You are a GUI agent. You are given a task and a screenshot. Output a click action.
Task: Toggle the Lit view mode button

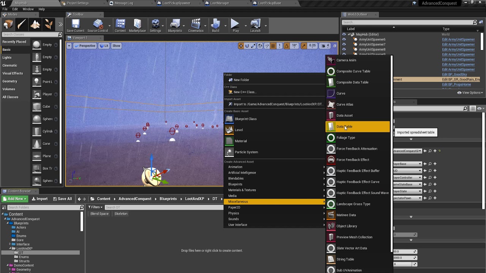click(104, 46)
